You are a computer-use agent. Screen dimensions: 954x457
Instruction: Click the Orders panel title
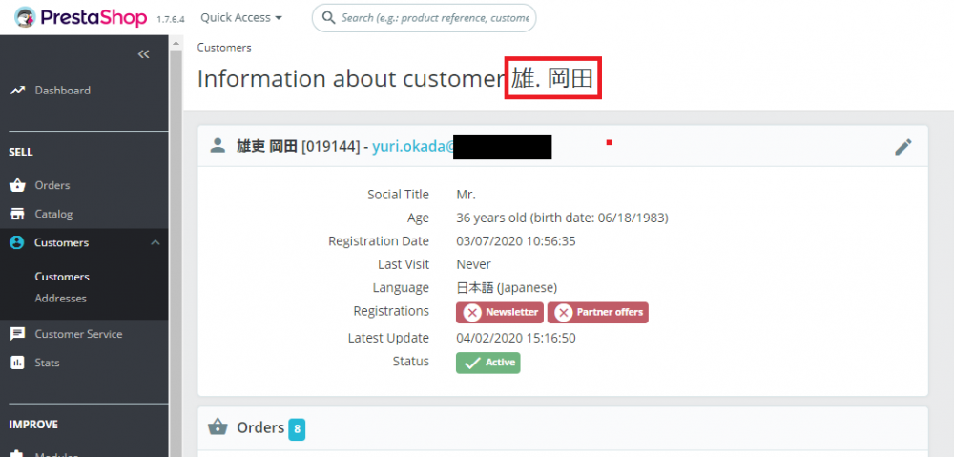(x=260, y=427)
